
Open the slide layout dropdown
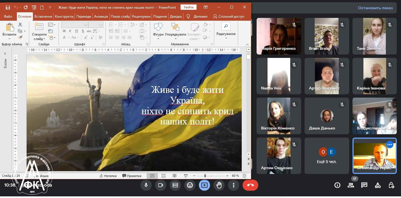coord(52,25)
